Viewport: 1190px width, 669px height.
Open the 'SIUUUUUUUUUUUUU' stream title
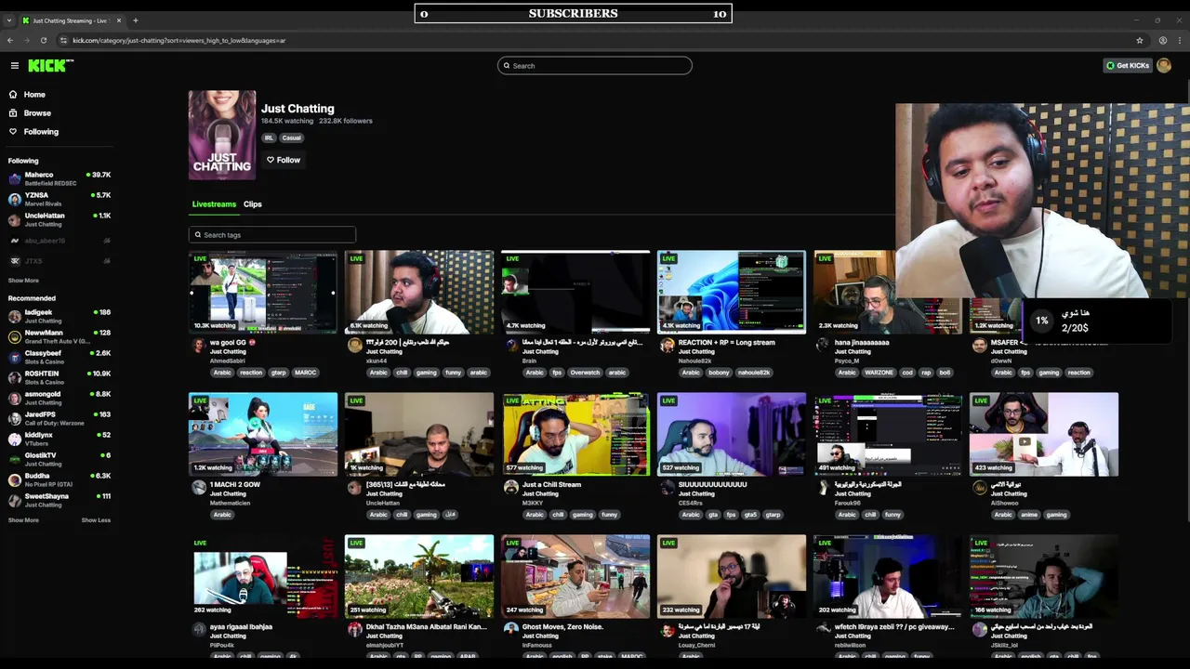click(x=713, y=485)
